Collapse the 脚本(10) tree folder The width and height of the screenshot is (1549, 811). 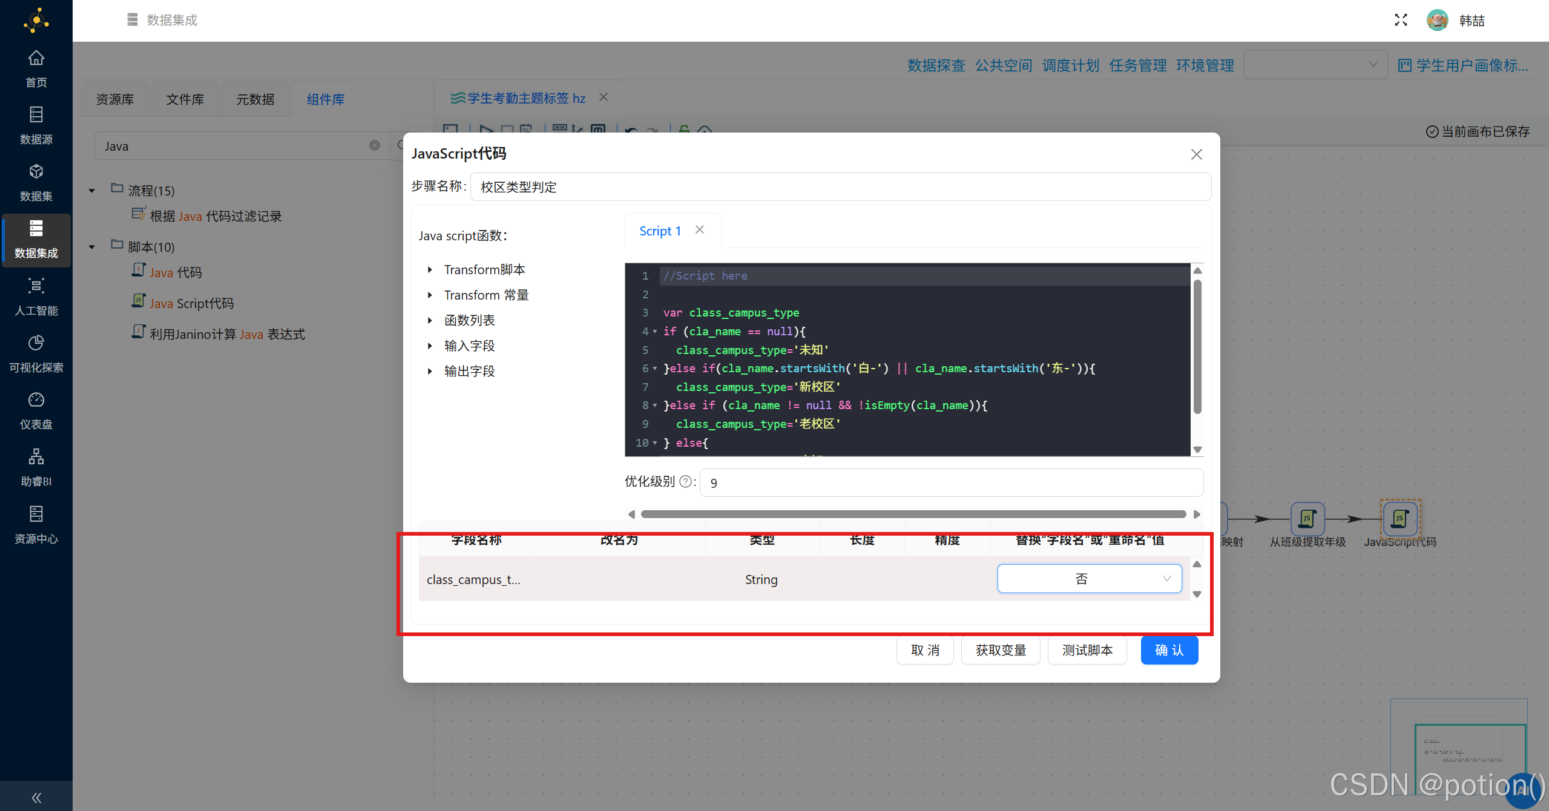(92, 247)
